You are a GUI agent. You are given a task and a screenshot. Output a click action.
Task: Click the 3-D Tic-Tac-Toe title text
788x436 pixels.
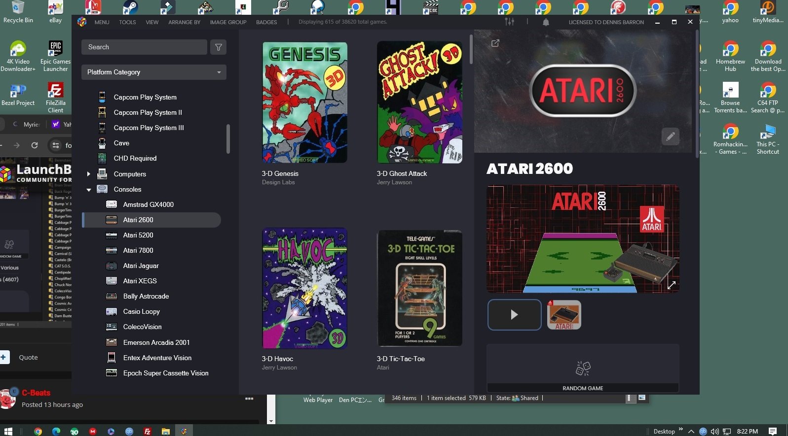pyautogui.click(x=401, y=359)
